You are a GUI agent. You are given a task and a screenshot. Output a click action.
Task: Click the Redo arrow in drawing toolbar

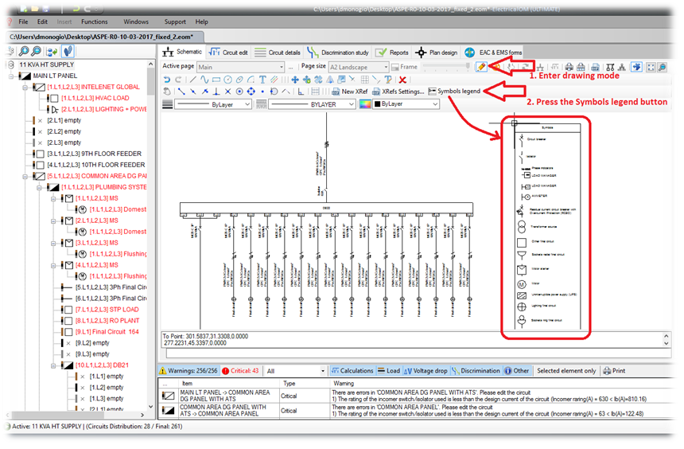click(178, 80)
